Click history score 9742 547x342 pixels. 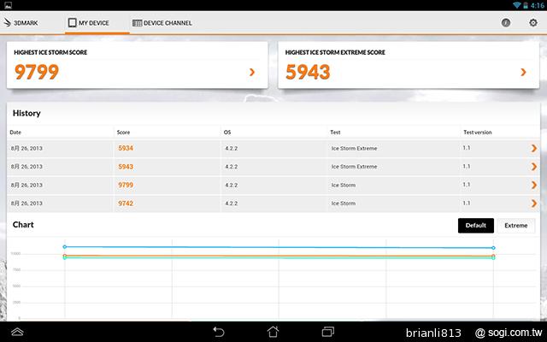(126, 203)
